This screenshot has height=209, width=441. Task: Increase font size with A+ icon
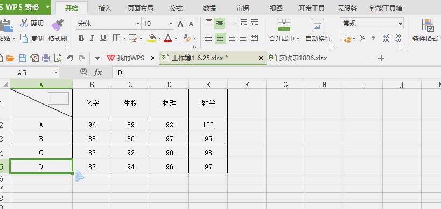point(181,24)
